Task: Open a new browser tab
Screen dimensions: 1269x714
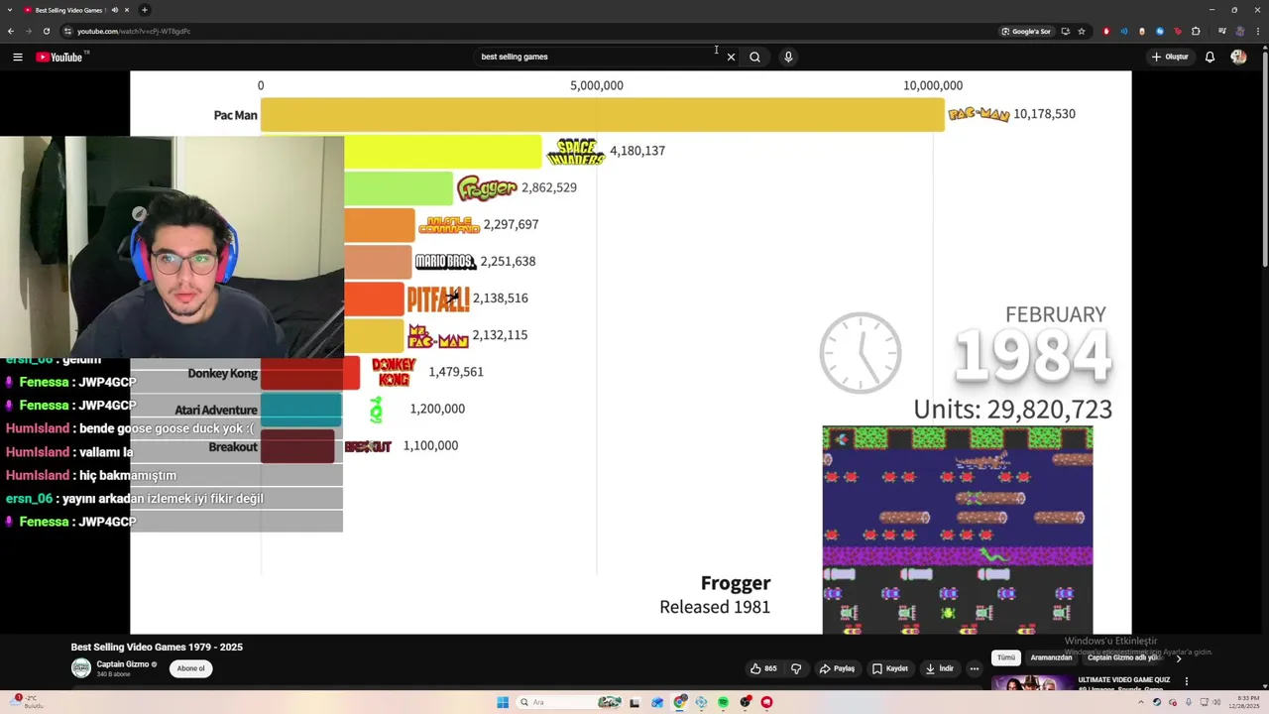Action: 145,10
